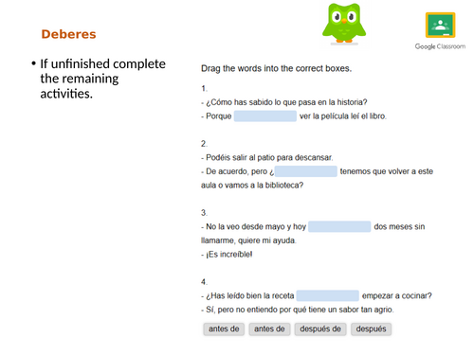
Task: Click the 'Deberes' slide heading
Action: pyautogui.click(x=68, y=34)
